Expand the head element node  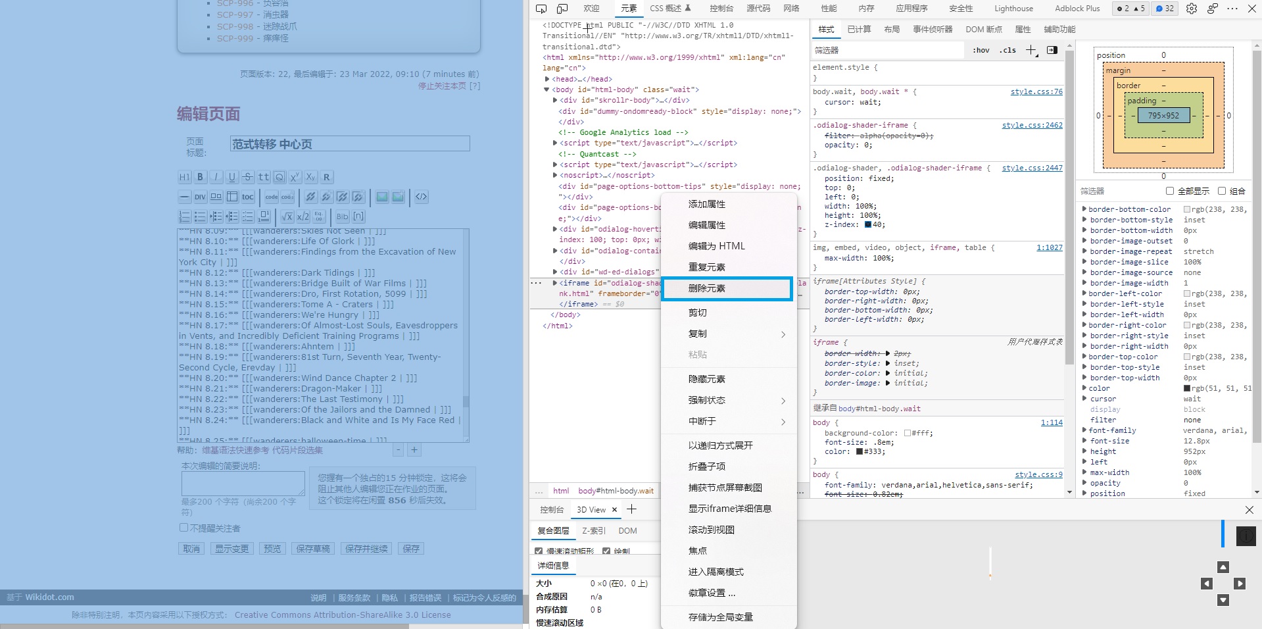(547, 79)
